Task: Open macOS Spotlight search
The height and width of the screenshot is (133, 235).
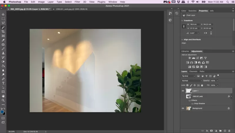Action: 228,2
